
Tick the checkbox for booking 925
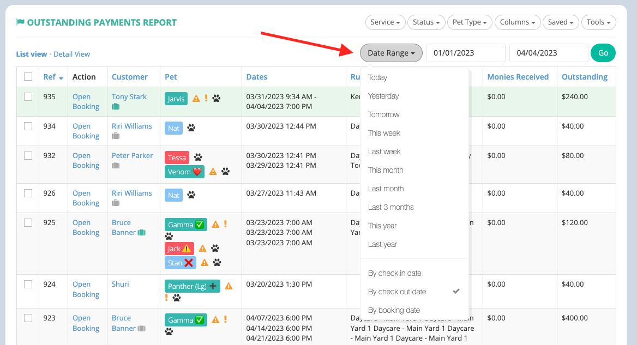click(x=28, y=222)
